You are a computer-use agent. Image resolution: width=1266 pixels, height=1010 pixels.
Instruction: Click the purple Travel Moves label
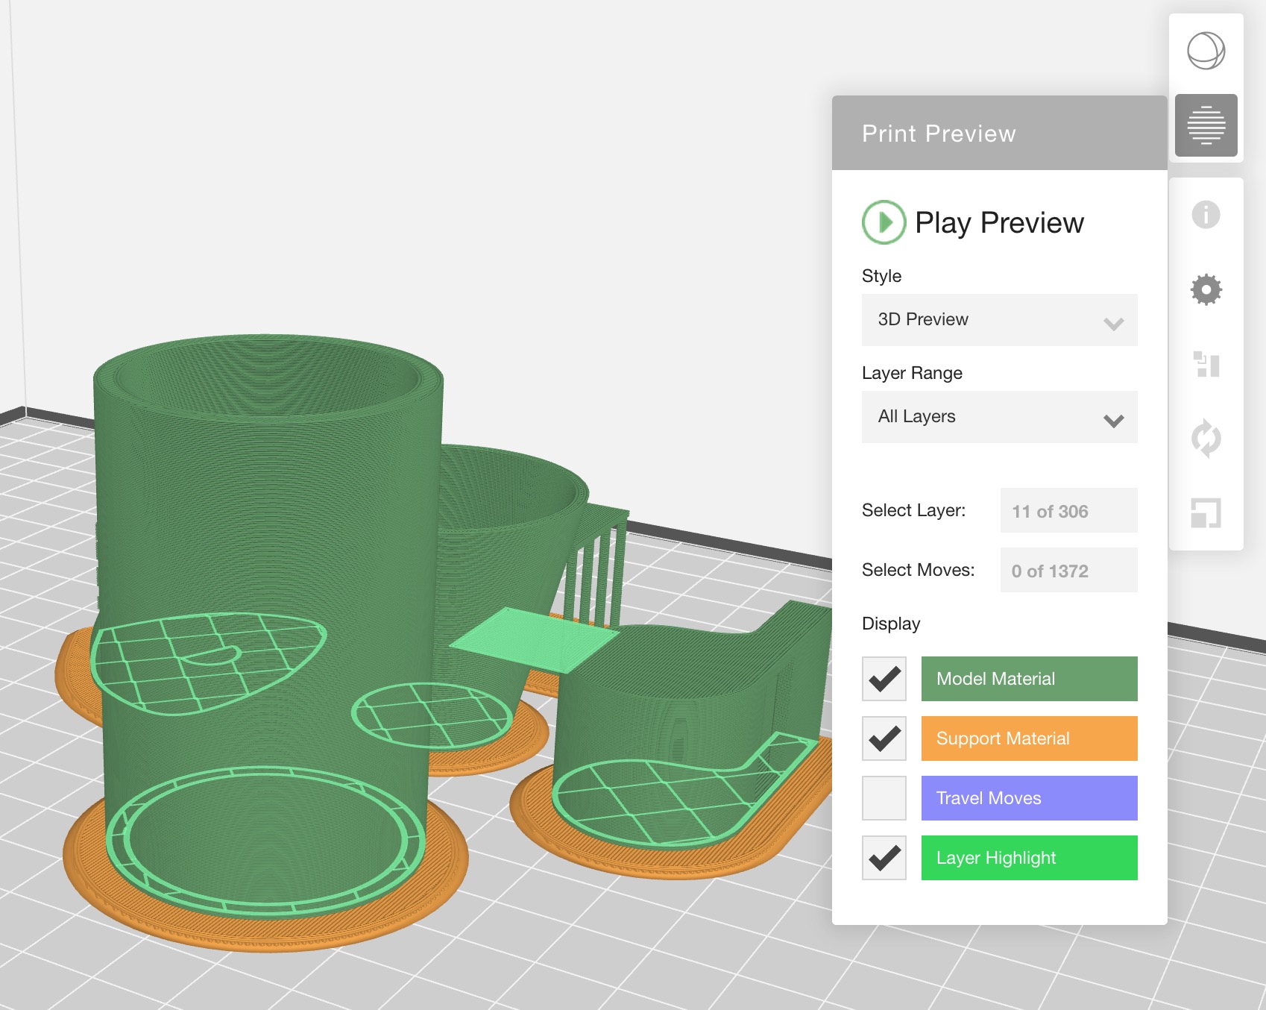[1029, 798]
